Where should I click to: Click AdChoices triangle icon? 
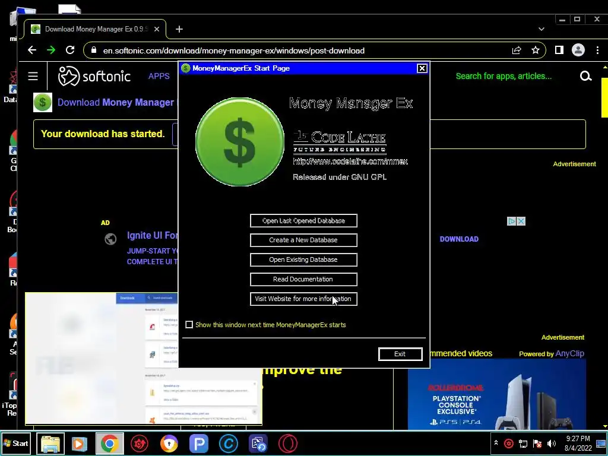click(x=512, y=221)
